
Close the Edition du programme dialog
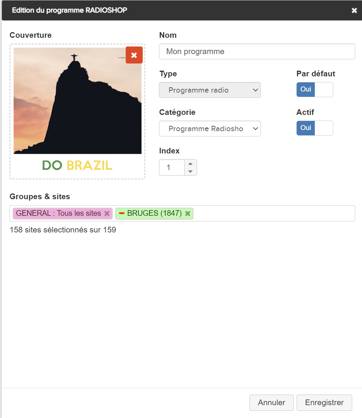coord(354,11)
